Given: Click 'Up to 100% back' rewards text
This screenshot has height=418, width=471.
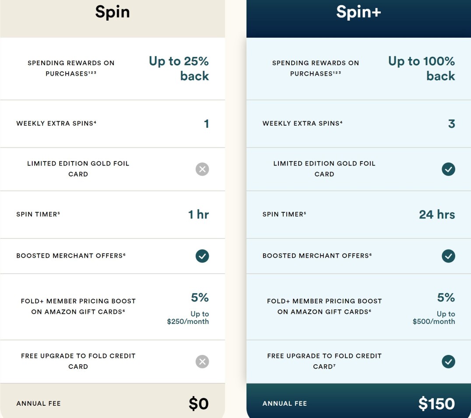Looking at the screenshot, I should [422, 68].
